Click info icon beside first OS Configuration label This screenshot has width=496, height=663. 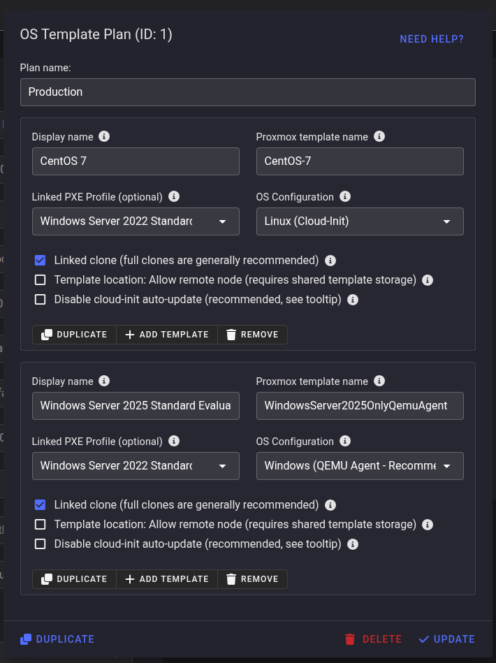345,197
